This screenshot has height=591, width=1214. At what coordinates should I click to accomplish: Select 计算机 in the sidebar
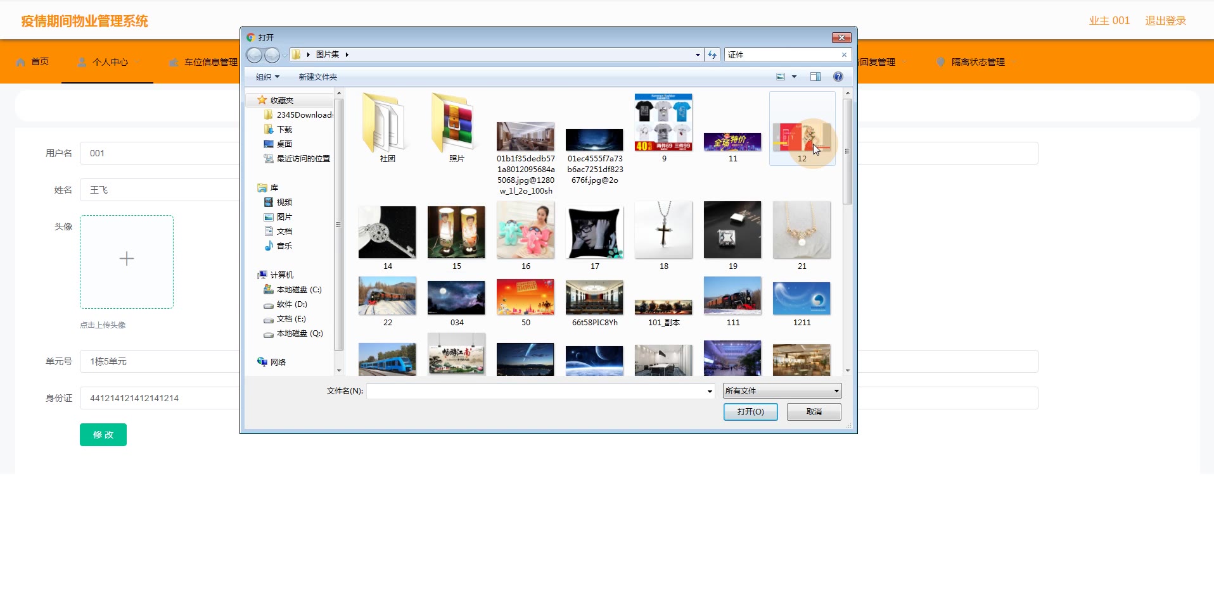click(x=276, y=275)
